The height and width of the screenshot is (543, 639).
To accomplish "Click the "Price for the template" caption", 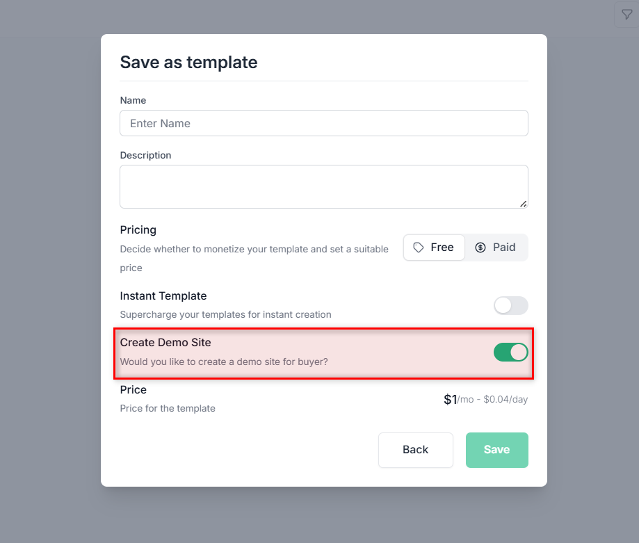I will tap(167, 408).
